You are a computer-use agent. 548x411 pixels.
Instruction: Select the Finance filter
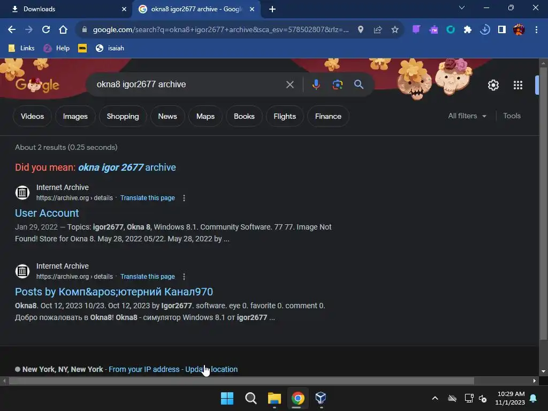click(x=328, y=116)
